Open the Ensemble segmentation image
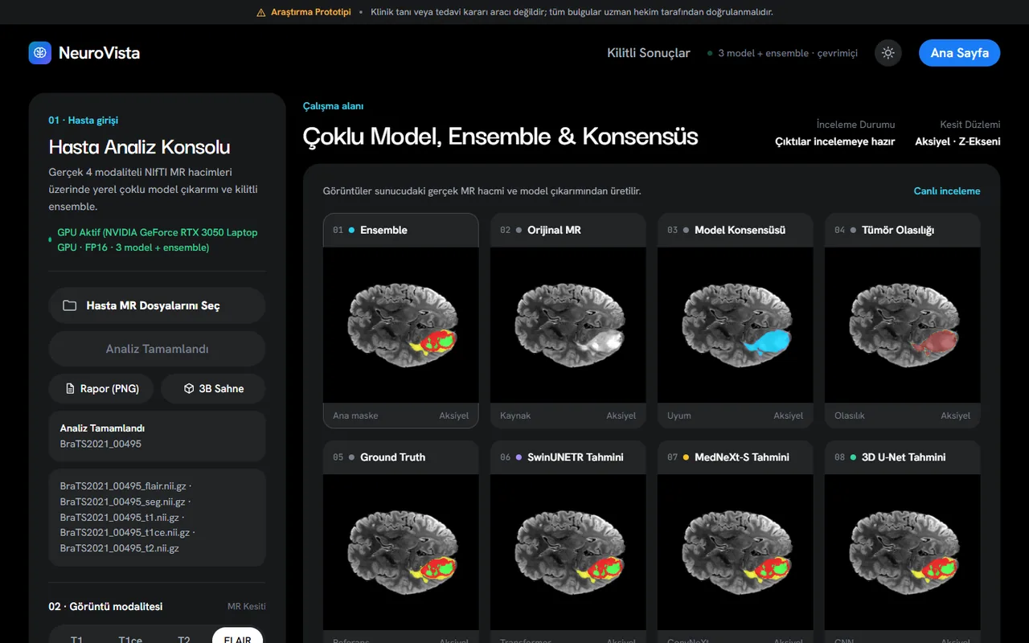This screenshot has height=643, width=1029. pyautogui.click(x=400, y=325)
